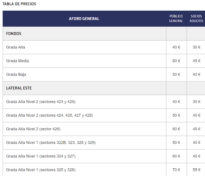The image size is (205, 176).
Task: Click sector 426 45 € socios price
Action: click(x=196, y=129)
